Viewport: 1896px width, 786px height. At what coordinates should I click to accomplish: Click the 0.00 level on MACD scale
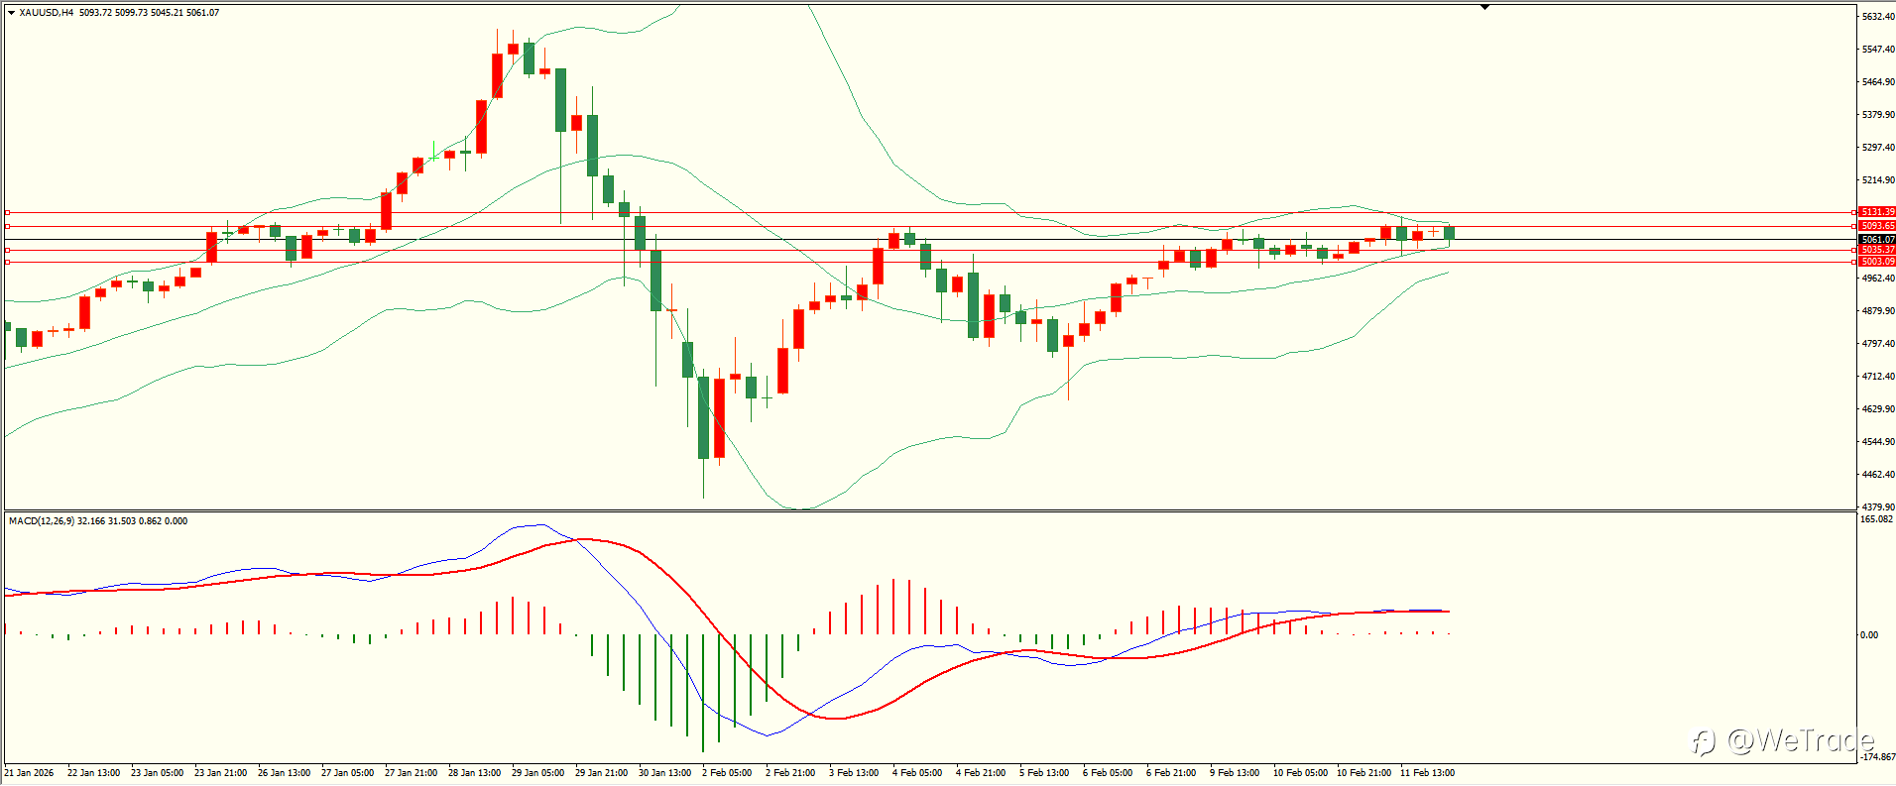pyautogui.click(x=1869, y=634)
